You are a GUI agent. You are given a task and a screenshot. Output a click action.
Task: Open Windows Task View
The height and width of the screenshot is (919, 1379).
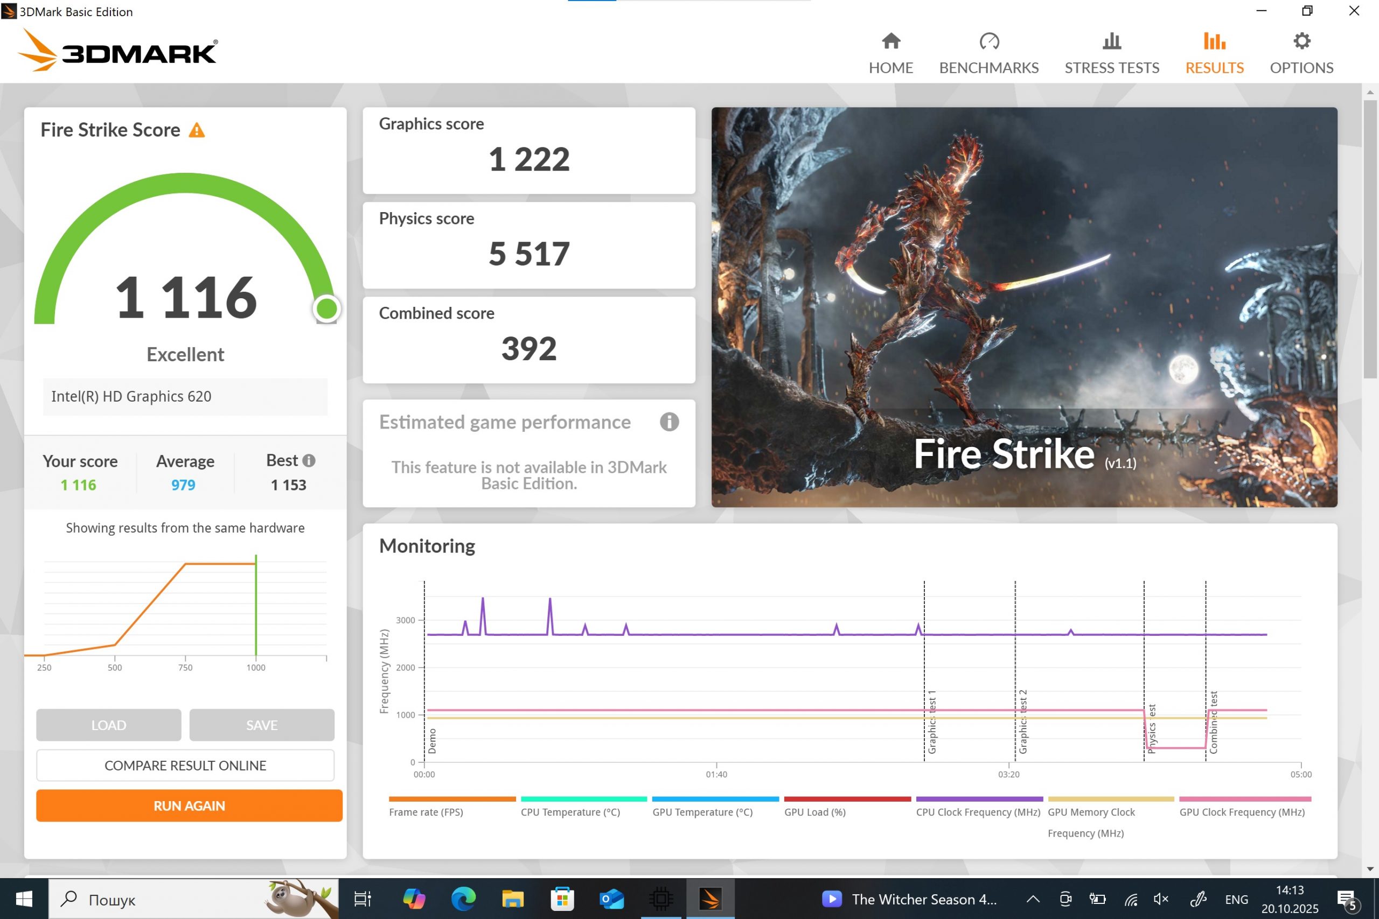[x=363, y=899]
